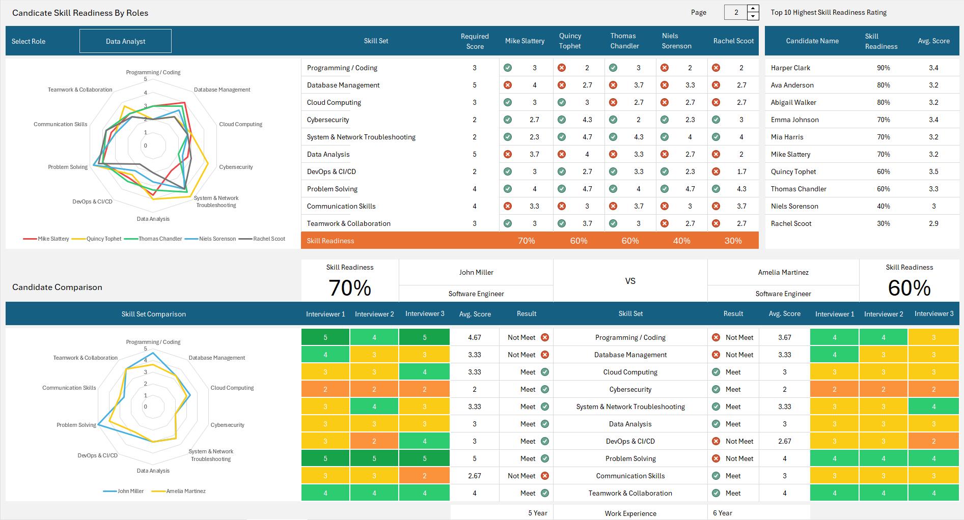Click the Software Engineer role under Amelia Martinez
Screen dimensions: 964x520
tap(783, 294)
